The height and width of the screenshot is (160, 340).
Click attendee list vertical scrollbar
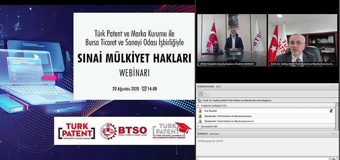point(337,116)
